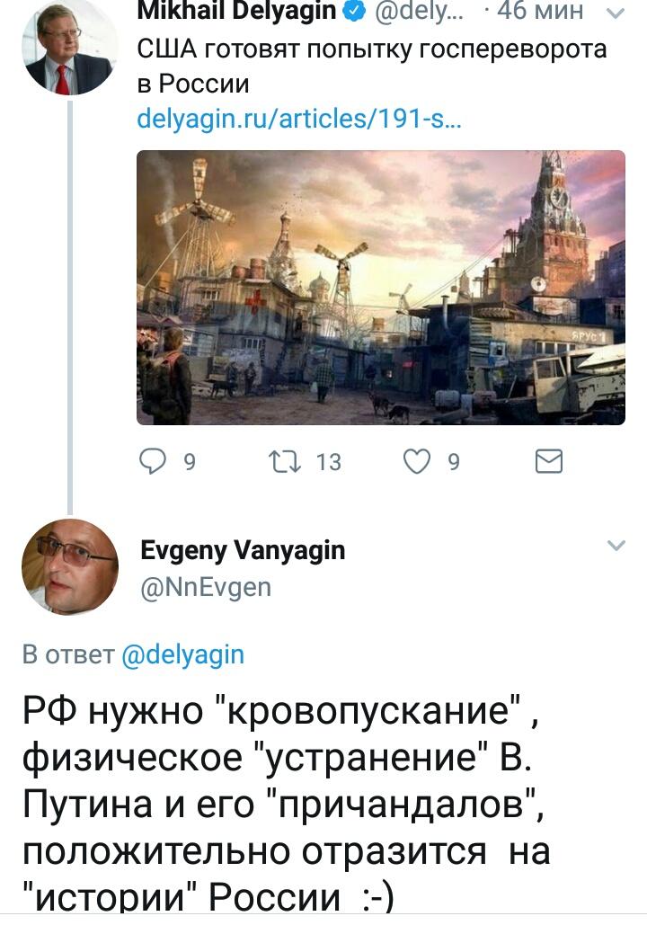Click the tweet text about США
This screenshot has width=647, height=934.
point(372,67)
